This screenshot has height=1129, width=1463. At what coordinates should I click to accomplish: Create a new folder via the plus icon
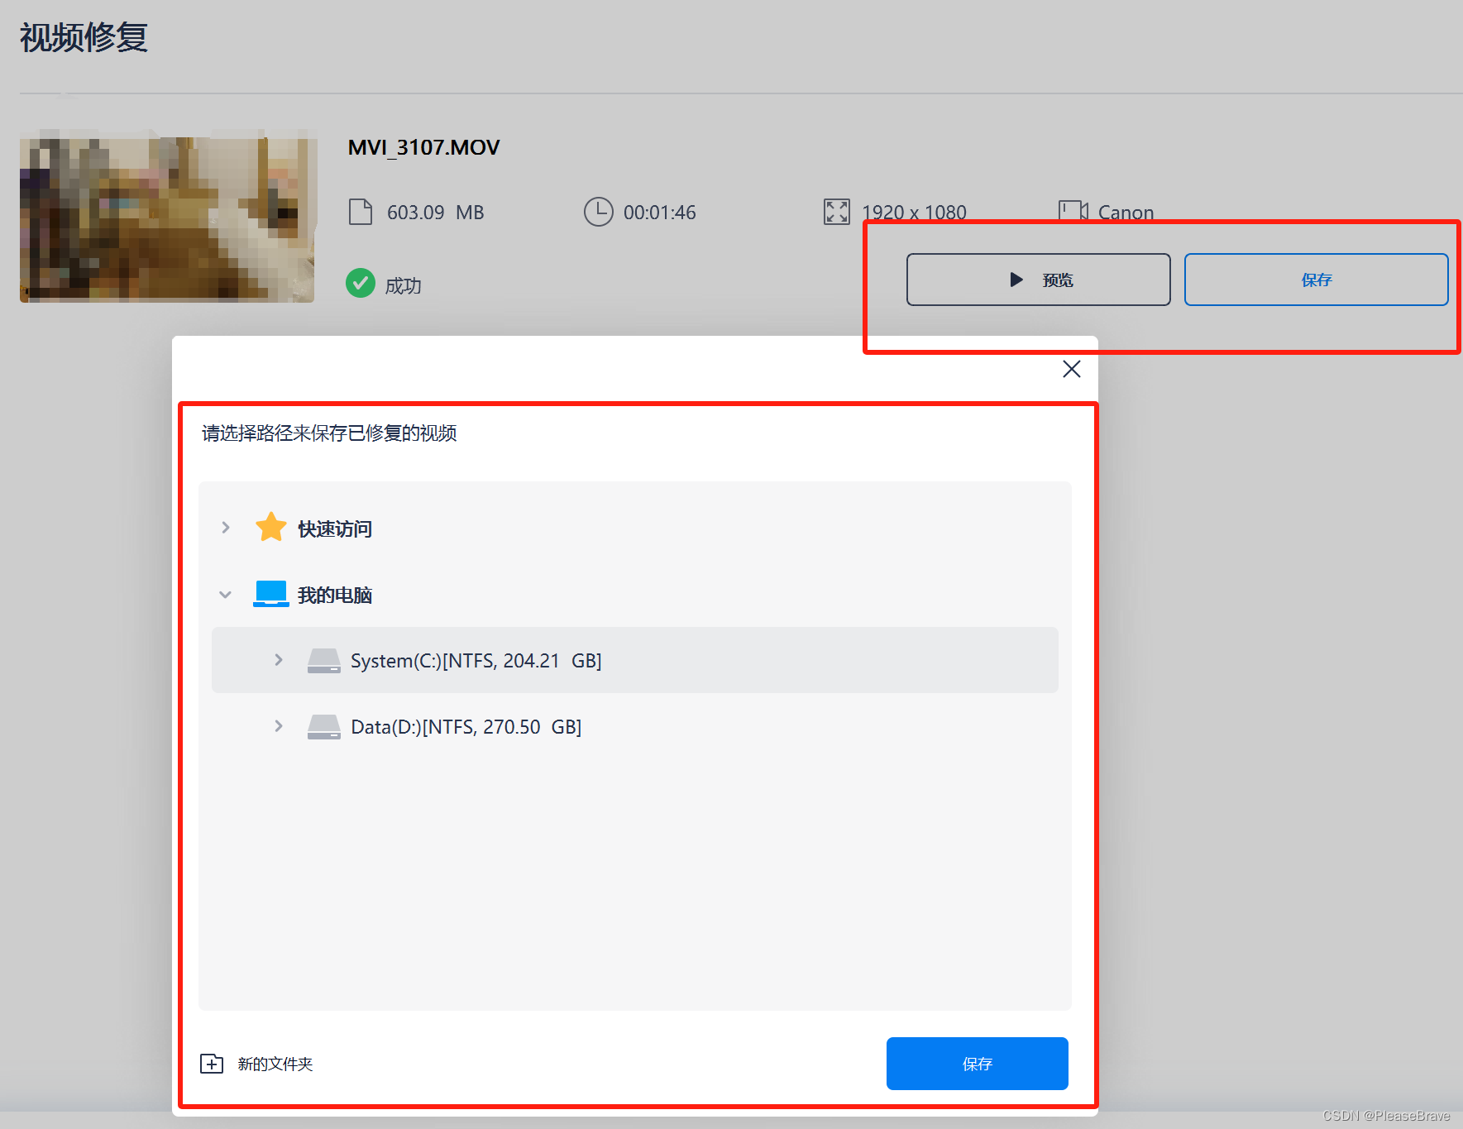tap(212, 1064)
